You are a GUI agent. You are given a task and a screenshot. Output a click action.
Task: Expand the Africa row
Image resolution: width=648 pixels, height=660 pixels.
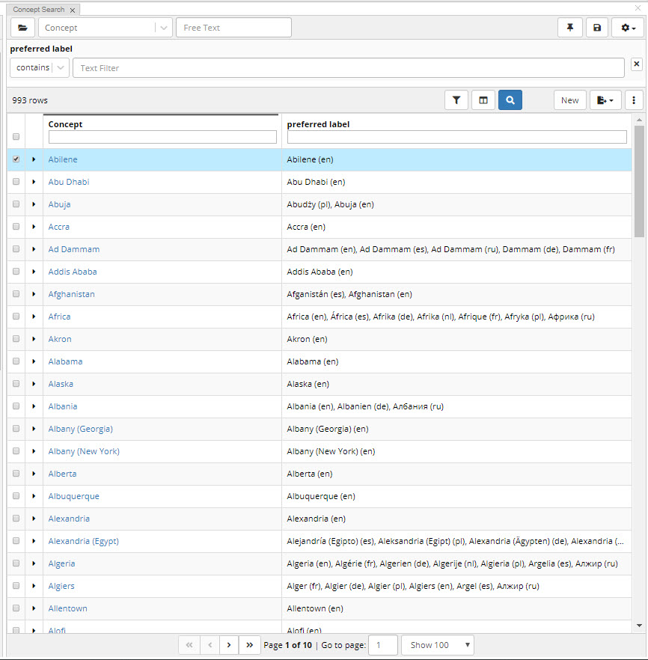tap(34, 317)
